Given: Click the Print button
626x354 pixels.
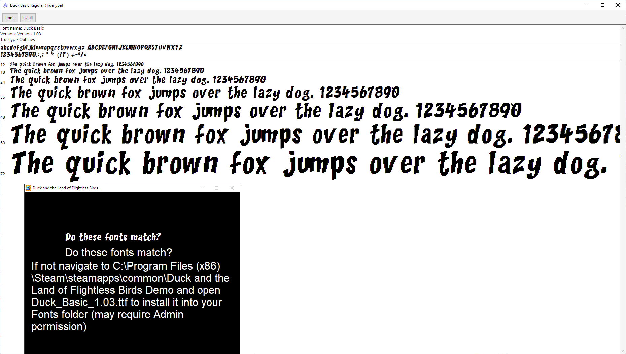Looking at the screenshot, I should 9,18.
